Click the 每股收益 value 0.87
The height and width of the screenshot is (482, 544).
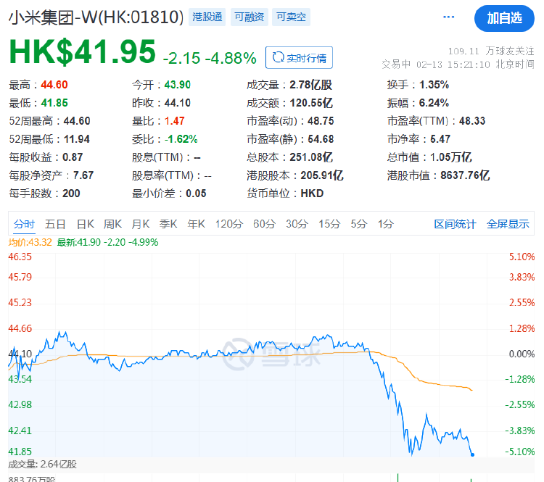coord(73,157)
